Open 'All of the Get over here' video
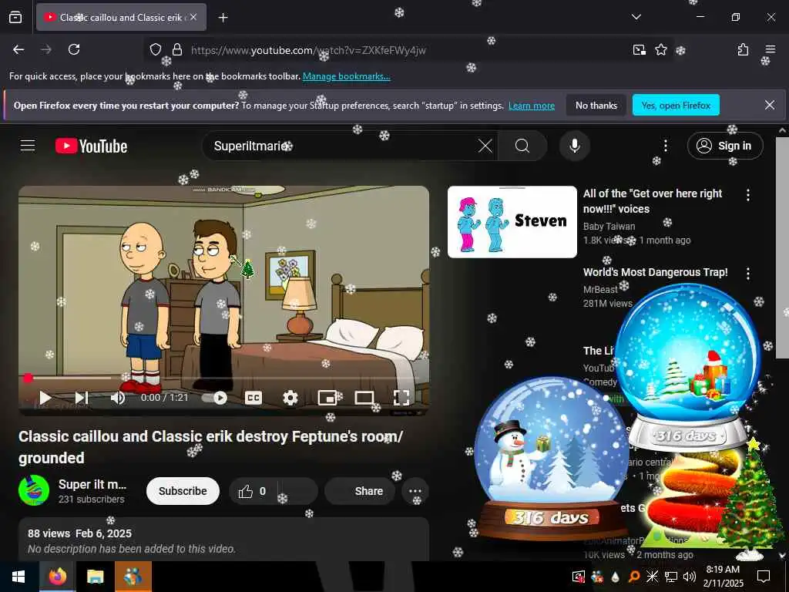Viewport: 789px width, 592px height. click(x=653, y=201)
